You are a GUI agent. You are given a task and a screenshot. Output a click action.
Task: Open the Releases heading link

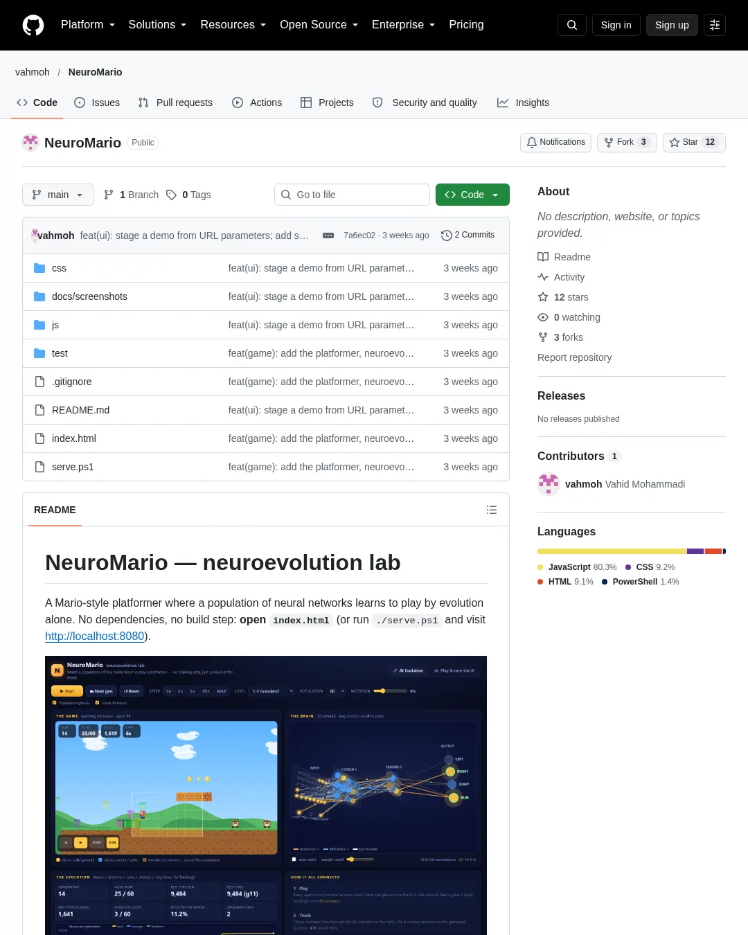(x=561, y=396)
